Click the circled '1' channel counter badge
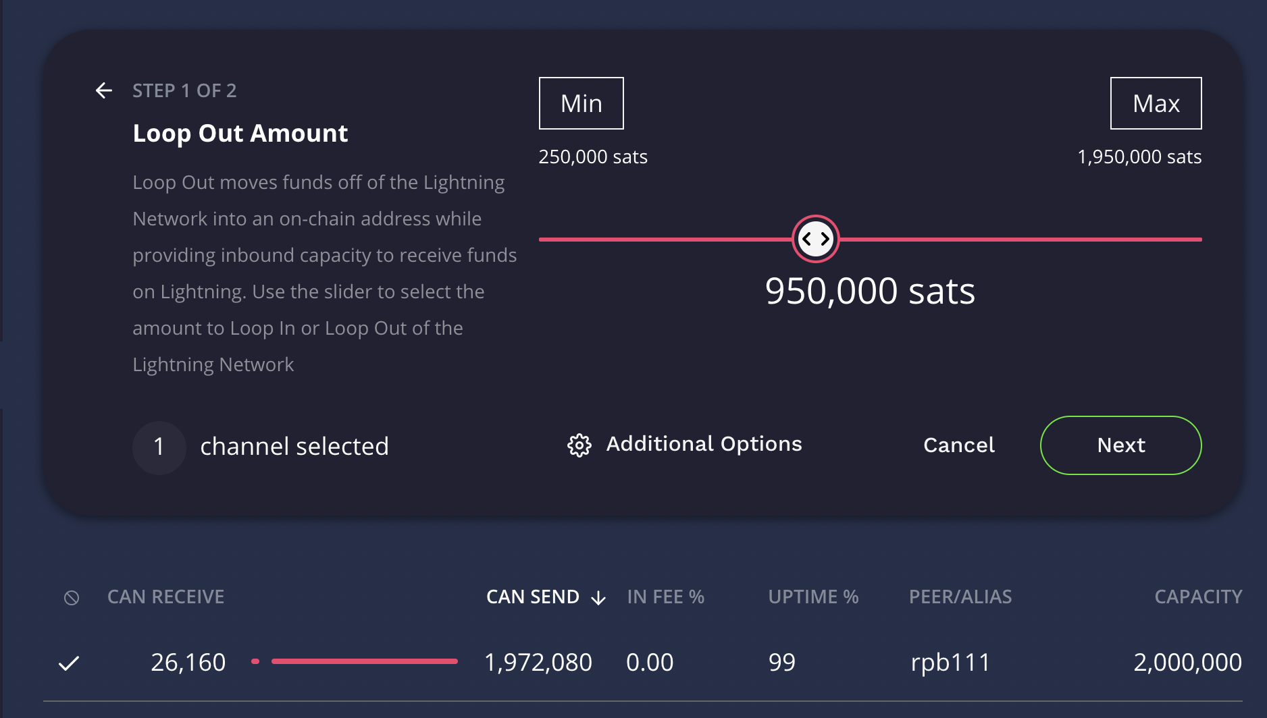The width and height of the screenshot is (1267, 718). tap(159, 447)
